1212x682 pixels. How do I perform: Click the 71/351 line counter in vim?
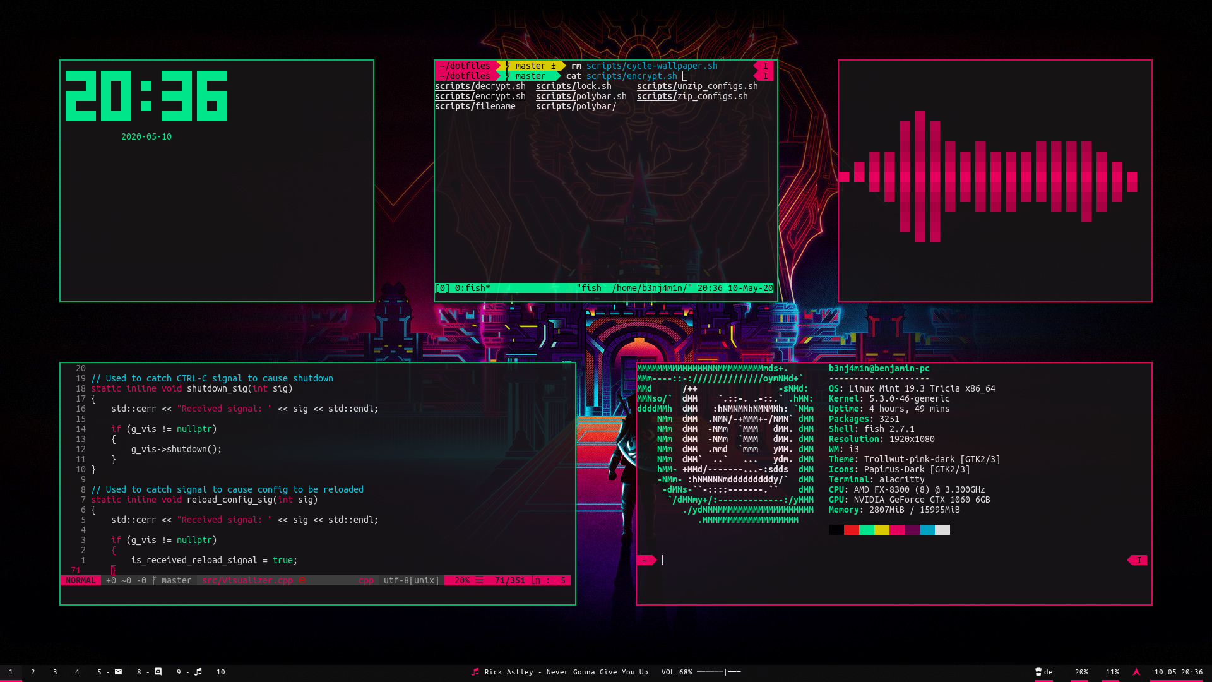[510, 580]
